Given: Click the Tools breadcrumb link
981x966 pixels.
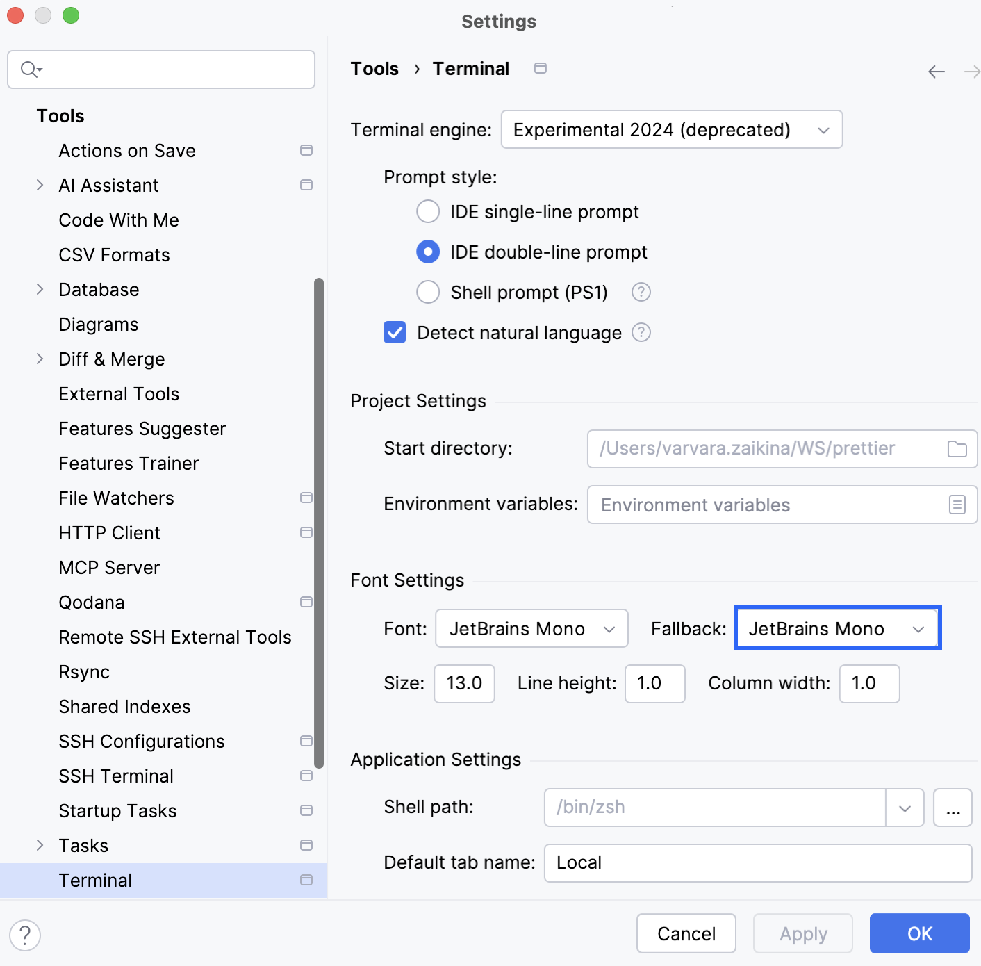Looking at the screenshot, I should click(374, 68).
